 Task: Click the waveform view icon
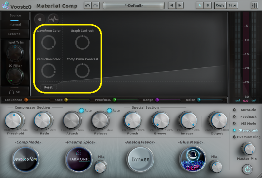click(x=53, y=19)
